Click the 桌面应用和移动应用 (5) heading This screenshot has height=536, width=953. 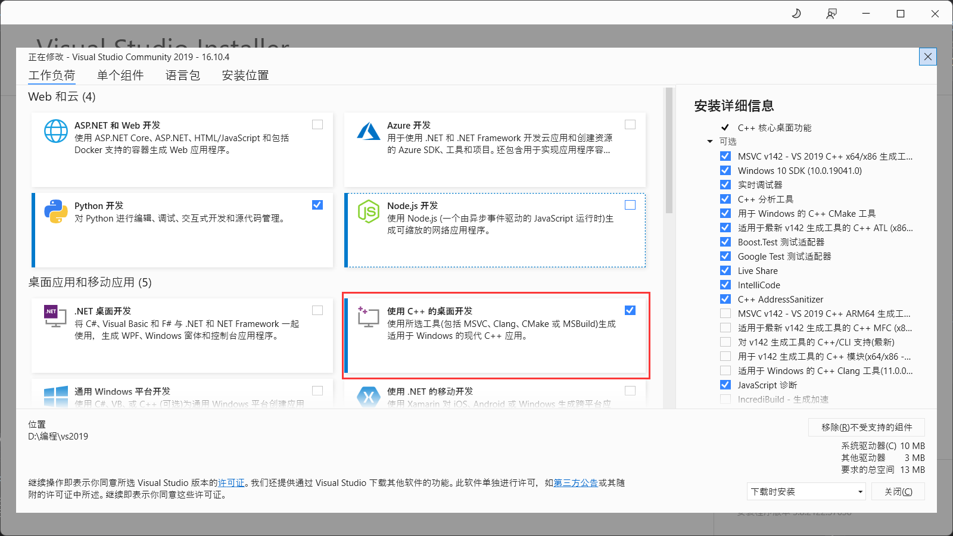point(90,282)
